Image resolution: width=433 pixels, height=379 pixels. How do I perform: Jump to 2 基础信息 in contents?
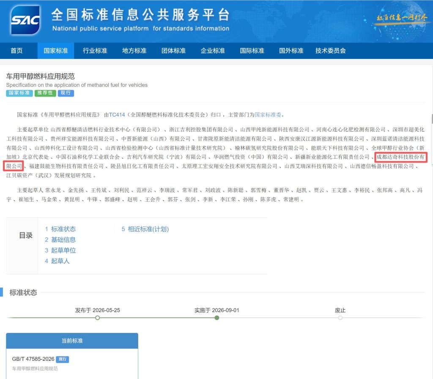pyautogui.click(x=60, y=240)
